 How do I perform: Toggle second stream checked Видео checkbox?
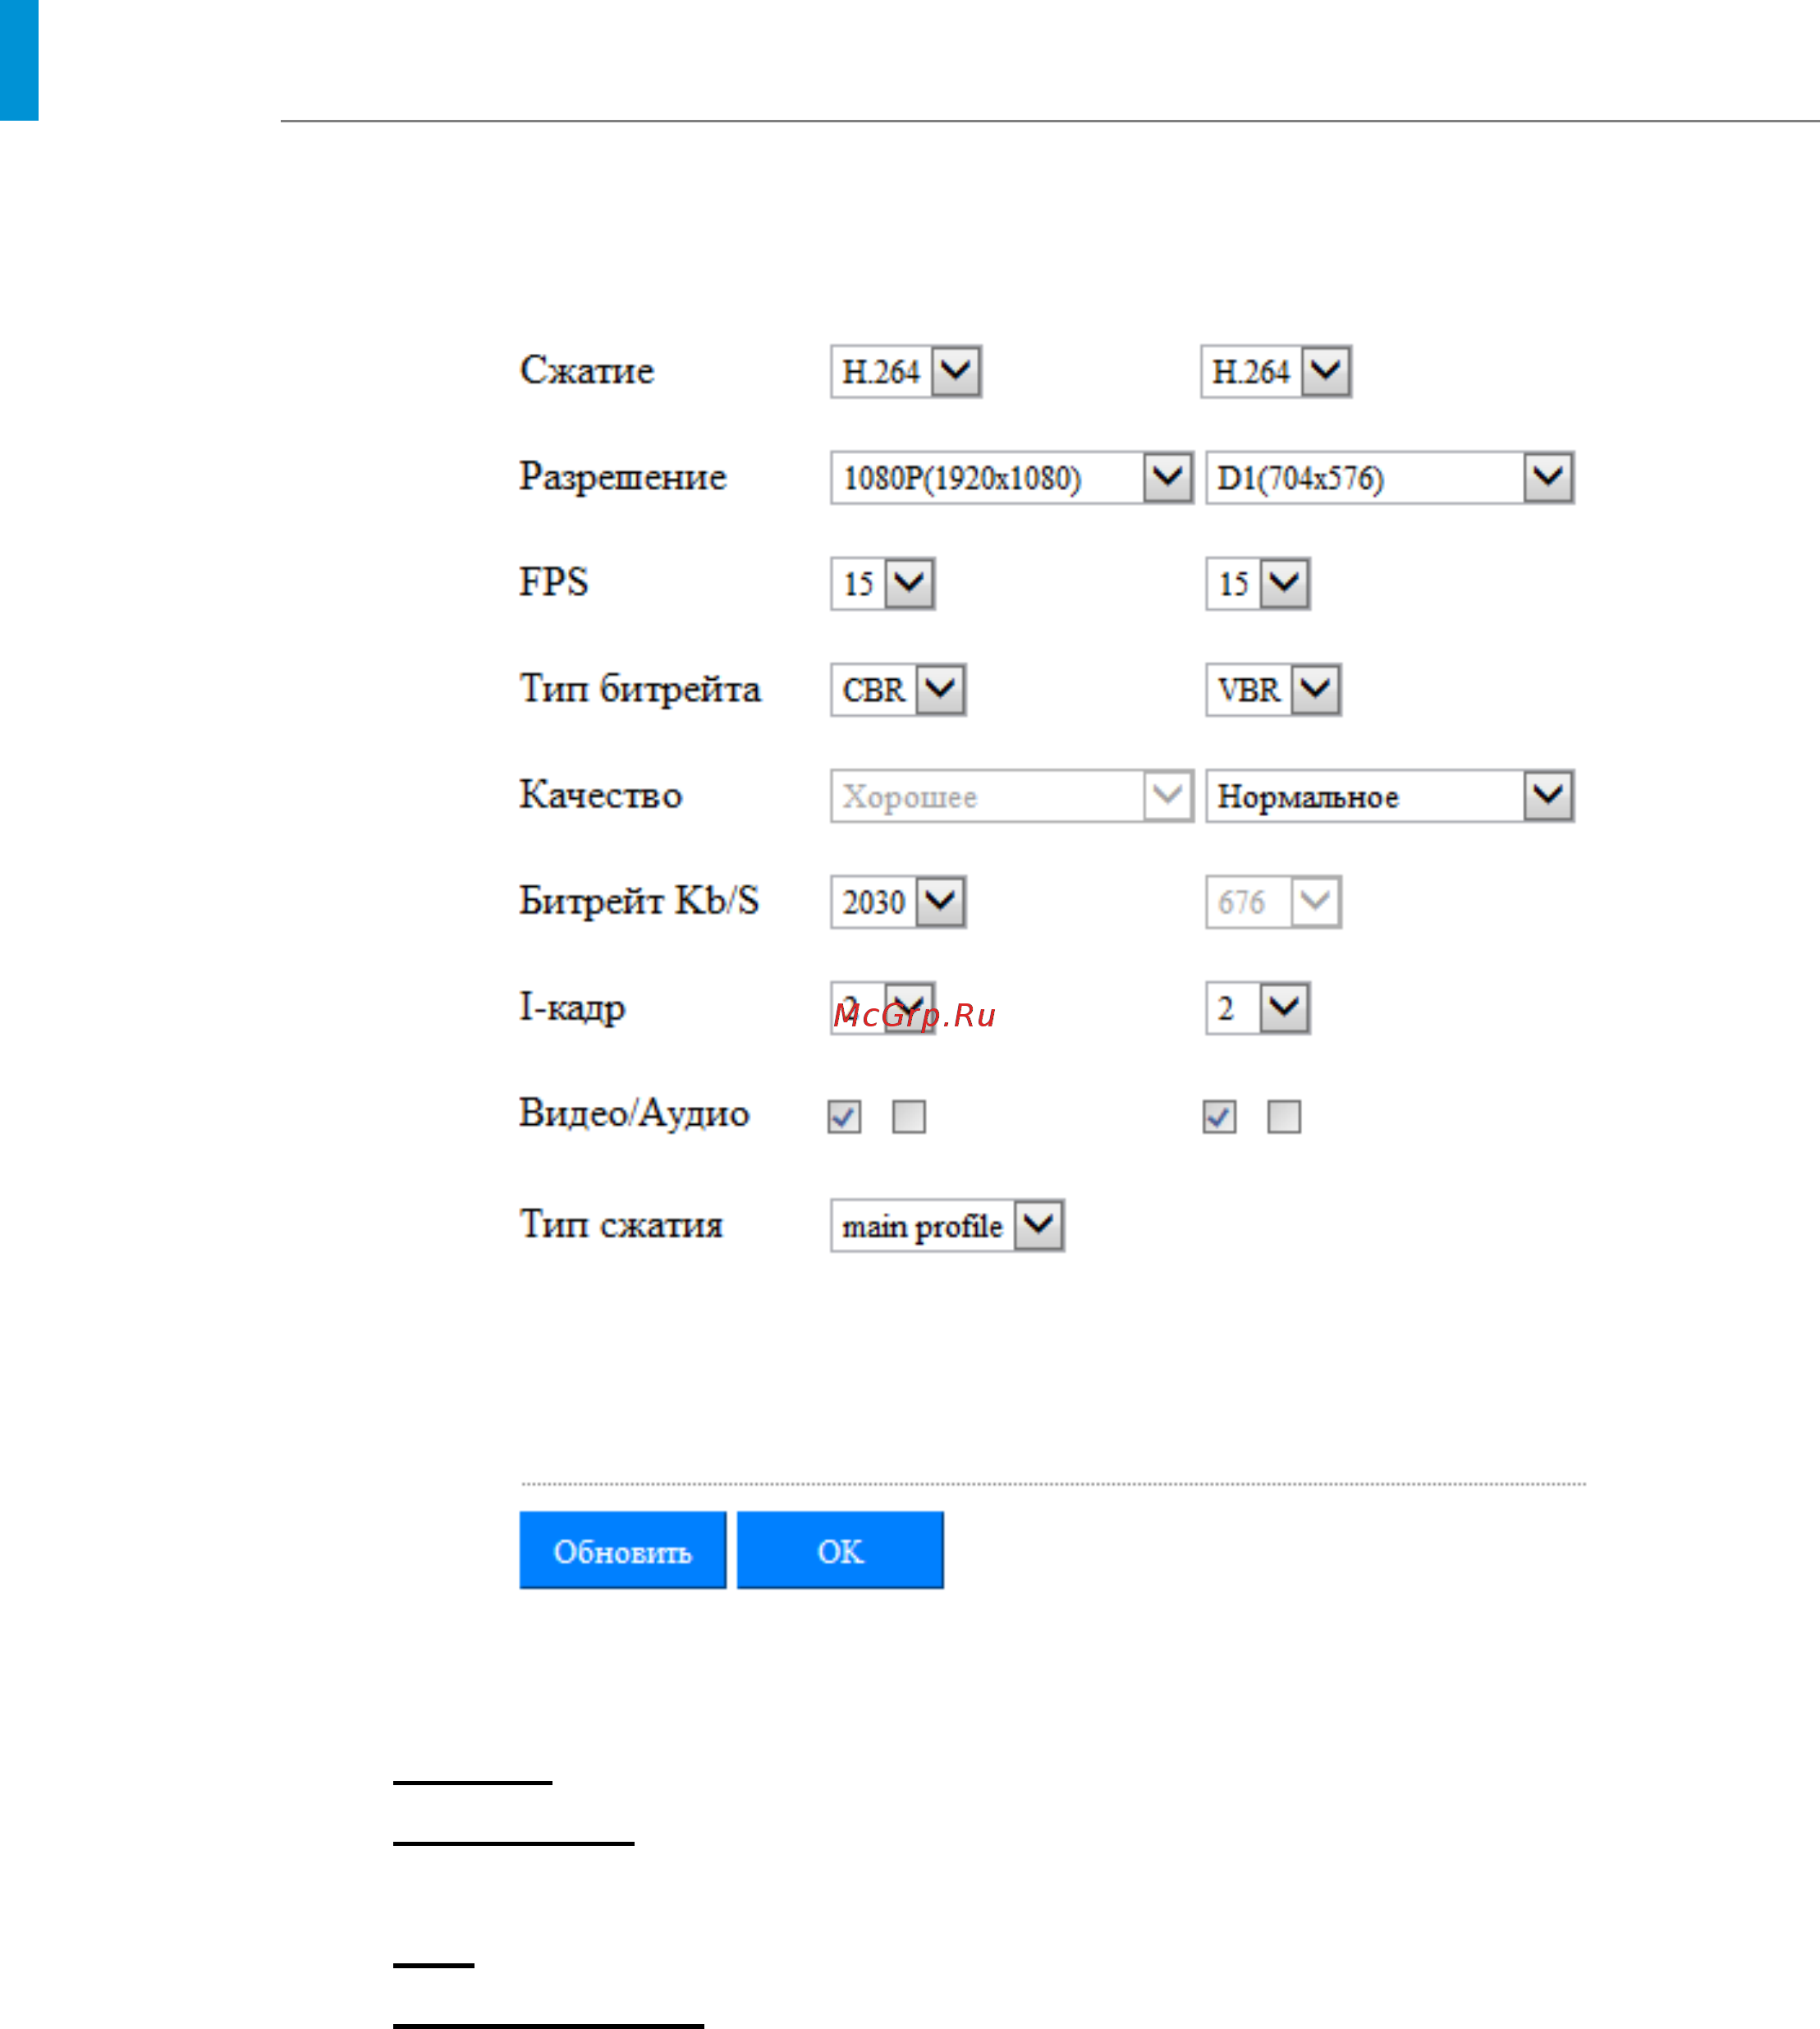pos(1219,1117)
